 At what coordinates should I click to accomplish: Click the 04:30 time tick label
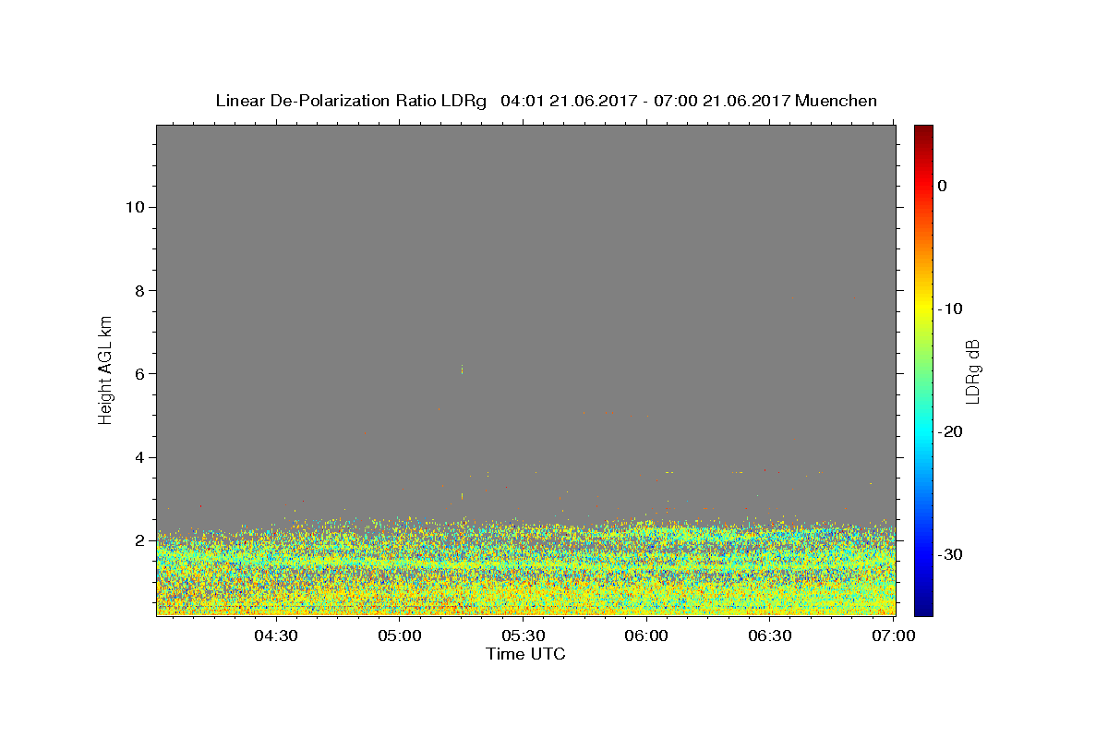[x=275, y=636]
